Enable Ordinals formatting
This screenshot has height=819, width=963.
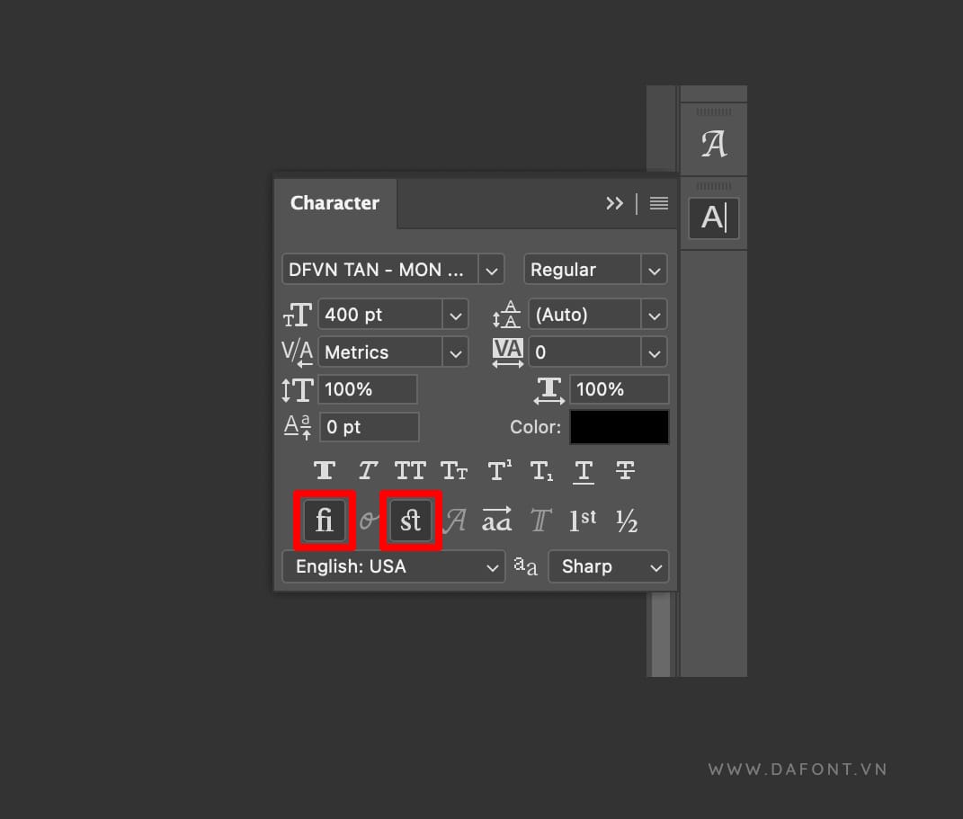coord(584,520)
